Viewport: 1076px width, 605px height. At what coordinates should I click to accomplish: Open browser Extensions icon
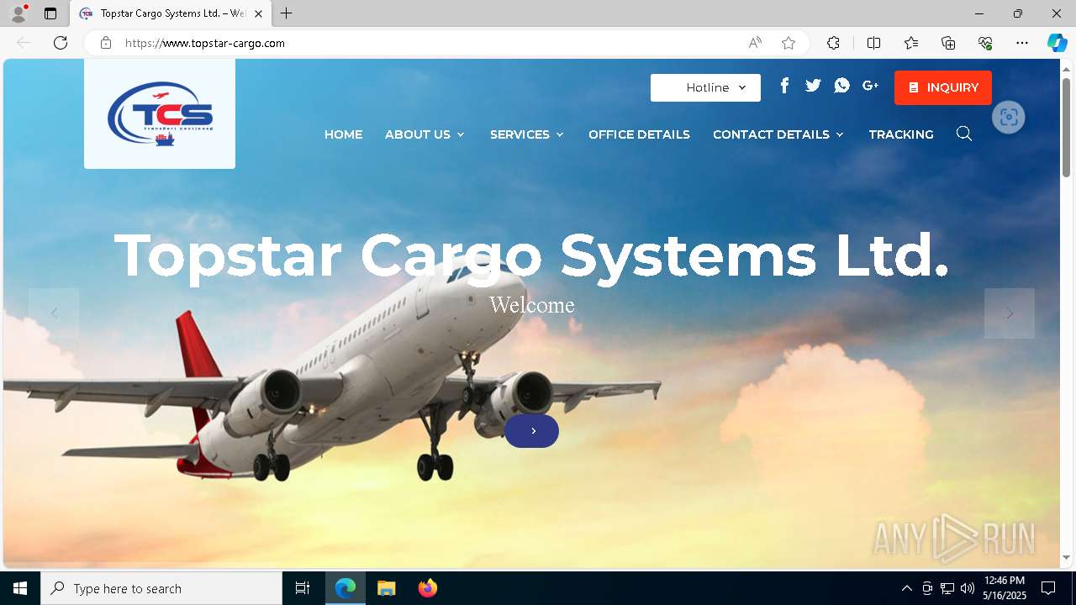[833, 43]
